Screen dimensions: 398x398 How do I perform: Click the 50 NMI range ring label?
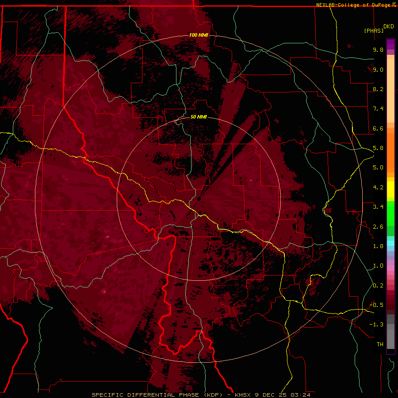pyautogui.click(x=199, y=117)
